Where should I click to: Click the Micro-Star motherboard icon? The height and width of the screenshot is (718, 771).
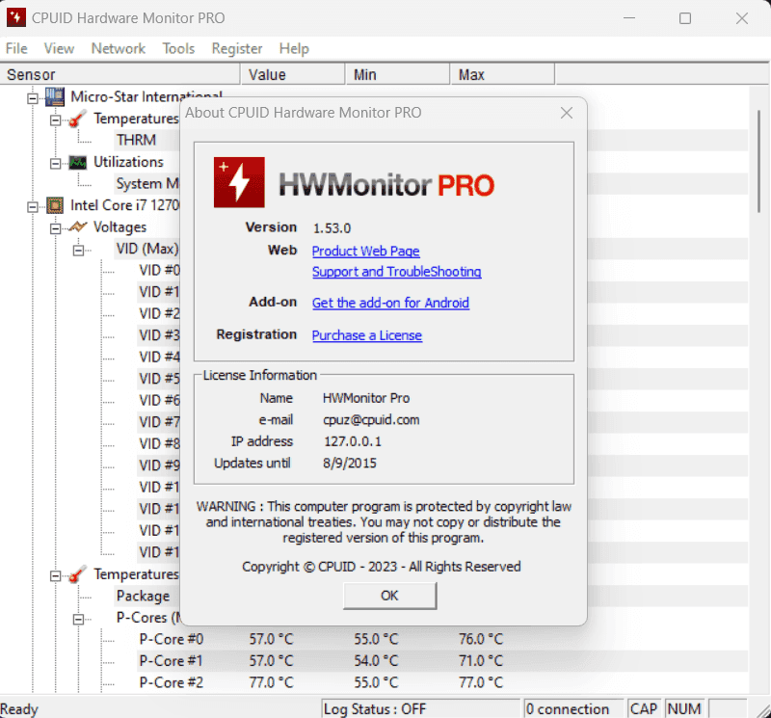pos(55,97)
